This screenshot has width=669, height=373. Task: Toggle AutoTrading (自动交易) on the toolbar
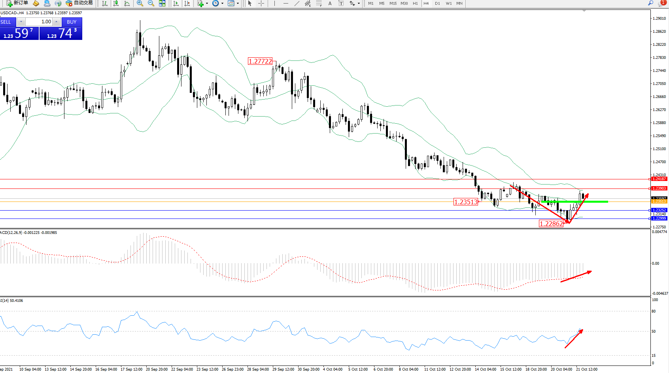pos(79,3)
